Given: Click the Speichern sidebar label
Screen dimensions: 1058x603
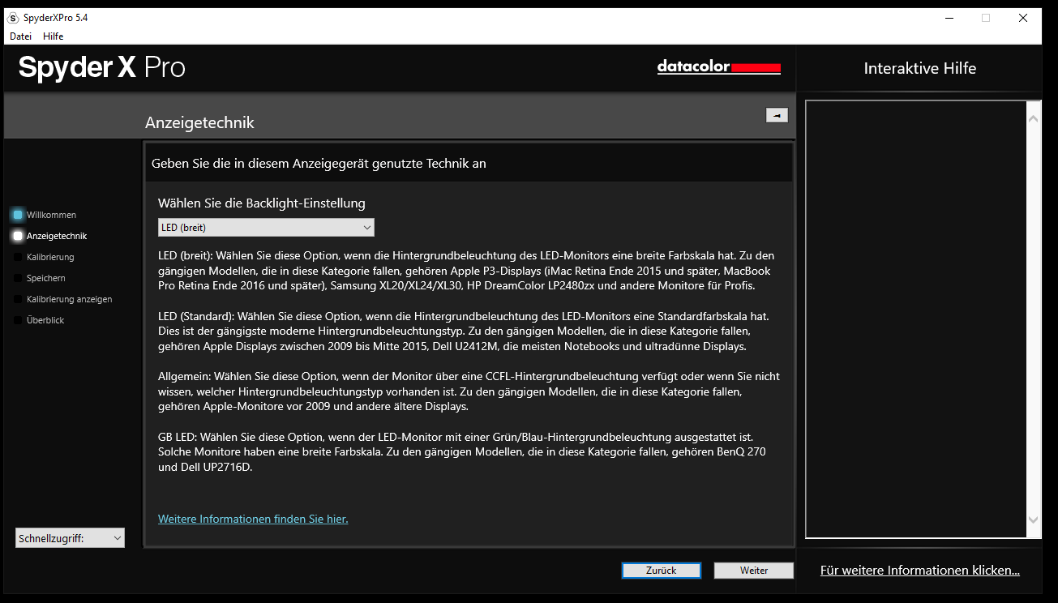Looking at the screenshot, I should click(46, 278).
